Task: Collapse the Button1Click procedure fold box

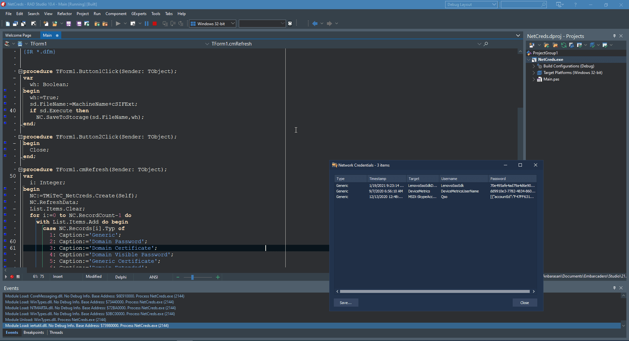Action: pyautogui.click(x=20, y=71)
